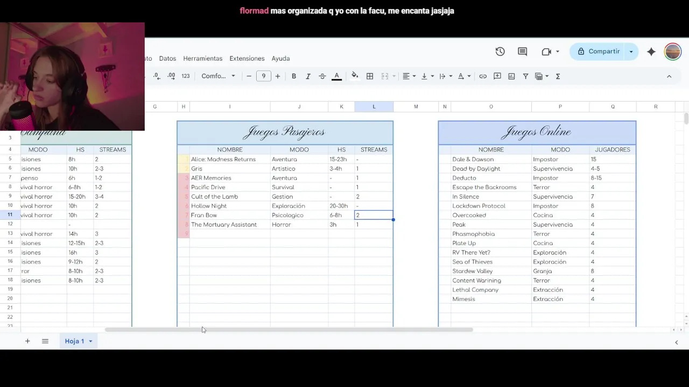Screen dimensions: 689x387
Task: Open the vertical align dropdown
Action: (x=427, y=76)
